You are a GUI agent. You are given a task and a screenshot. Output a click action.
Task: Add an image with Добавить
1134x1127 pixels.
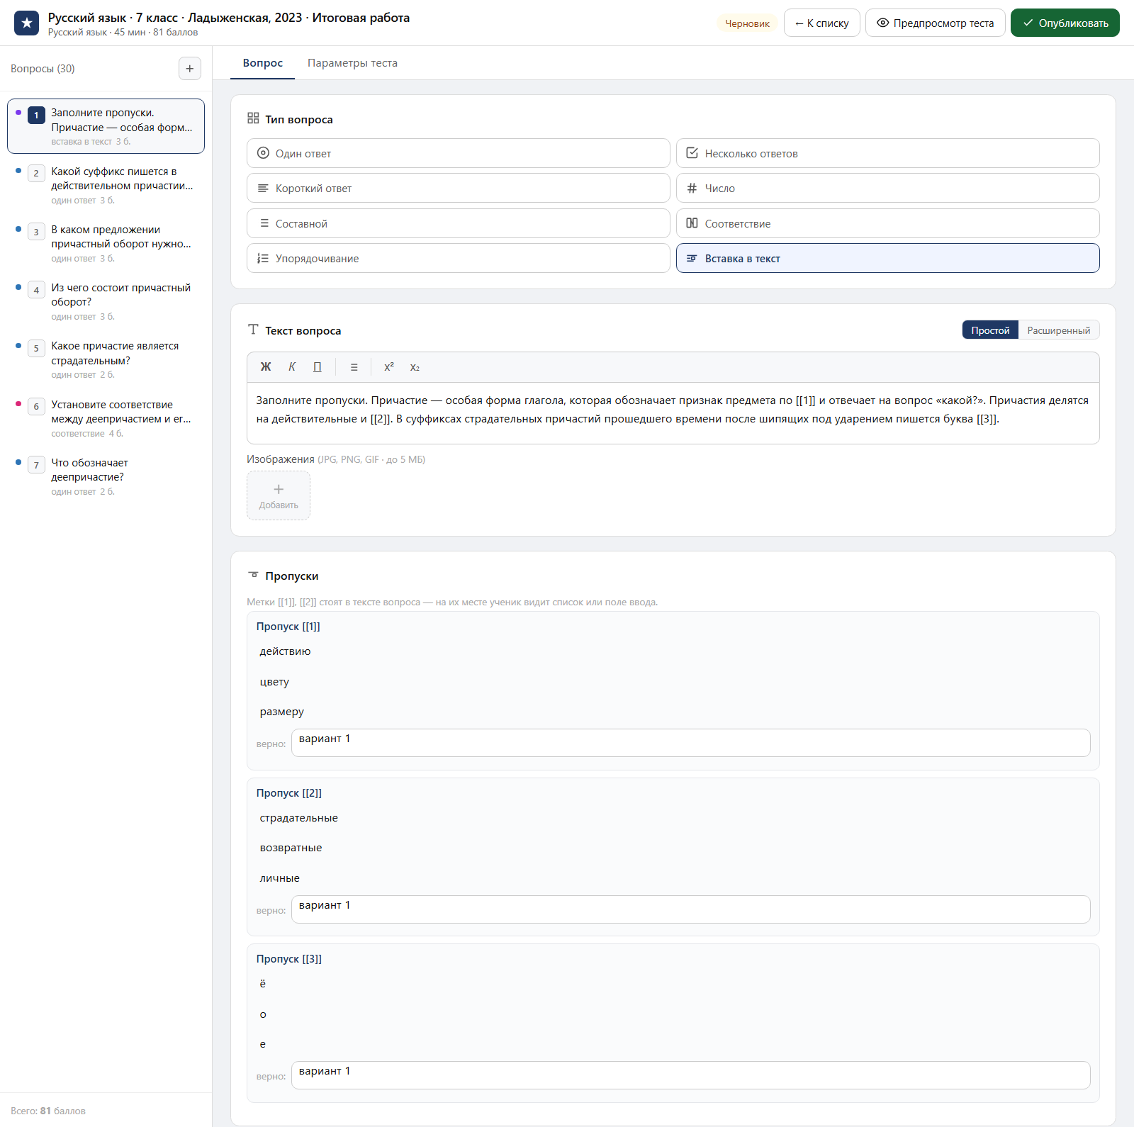click(279, 495)
